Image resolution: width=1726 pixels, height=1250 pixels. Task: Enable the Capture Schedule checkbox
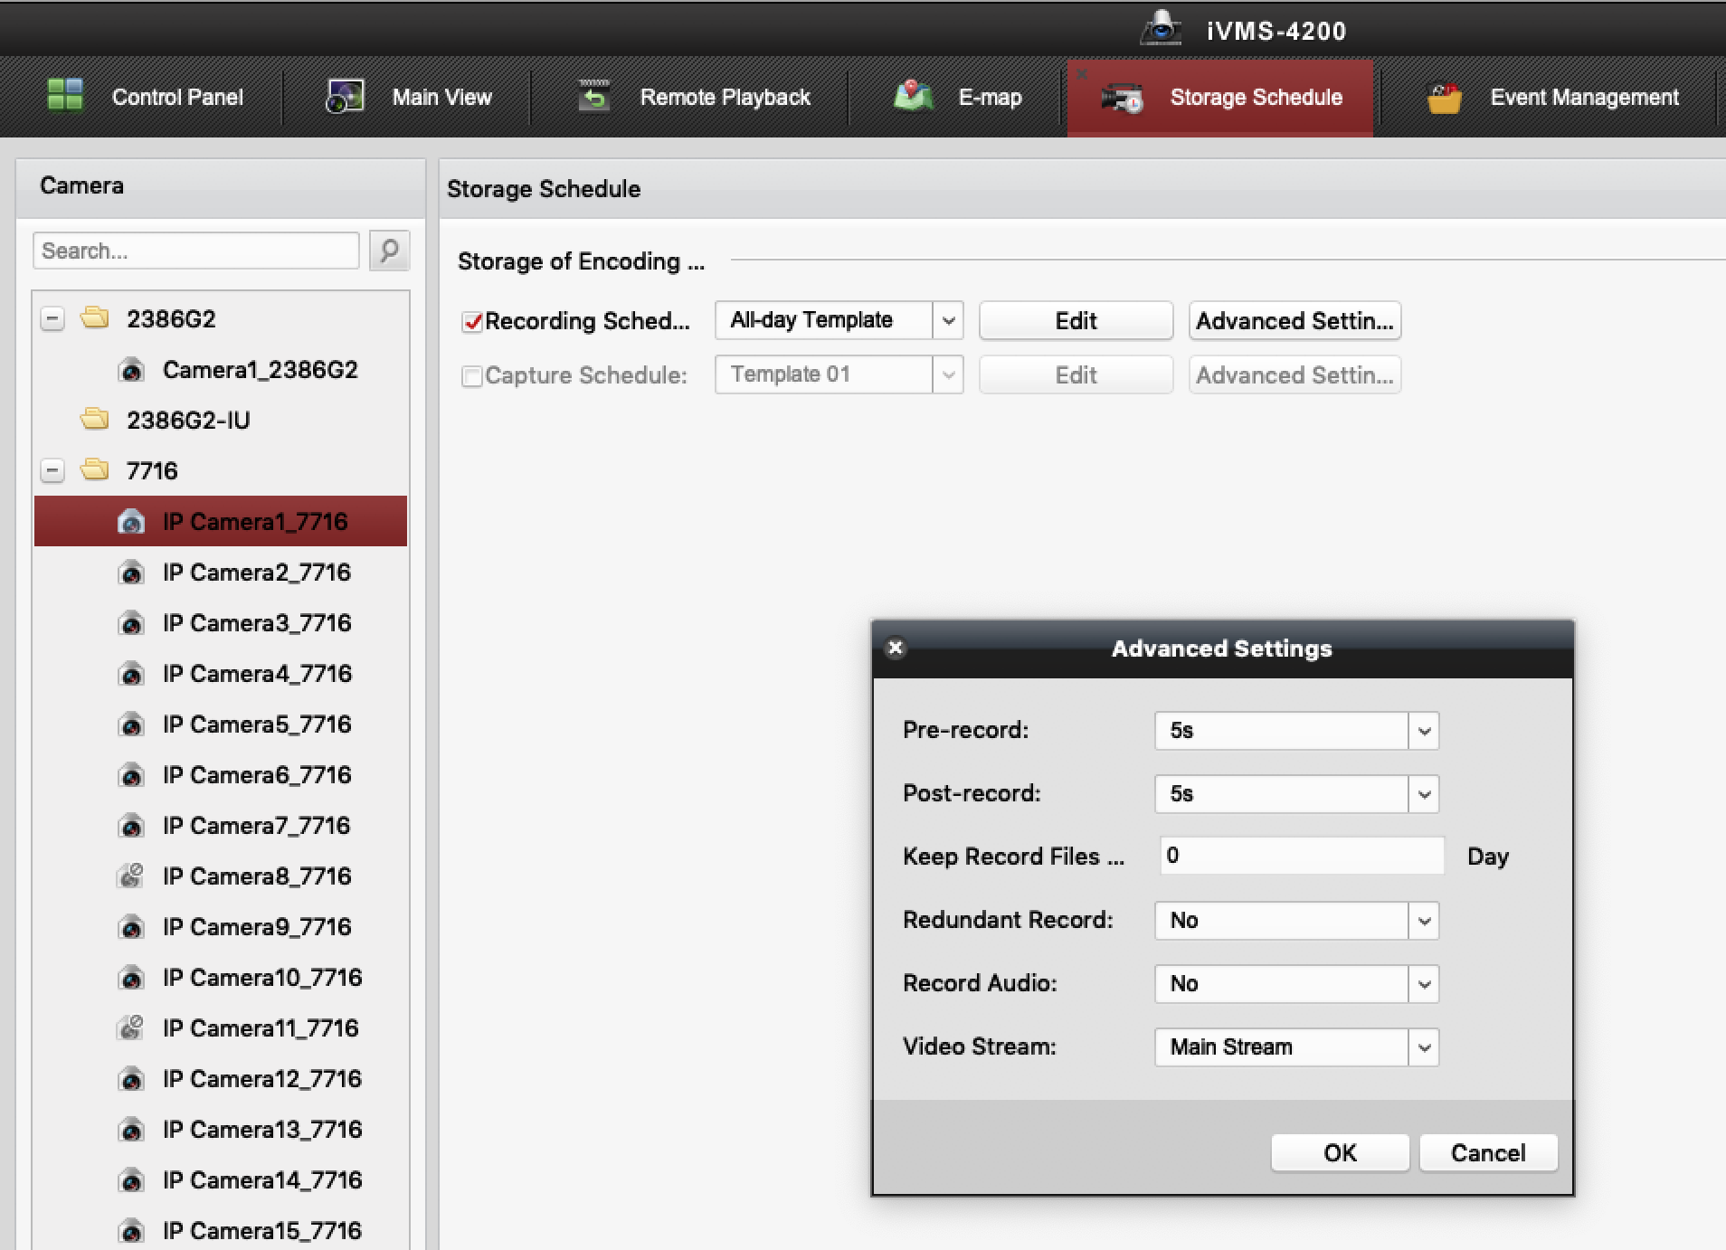[x=471, y=376]
